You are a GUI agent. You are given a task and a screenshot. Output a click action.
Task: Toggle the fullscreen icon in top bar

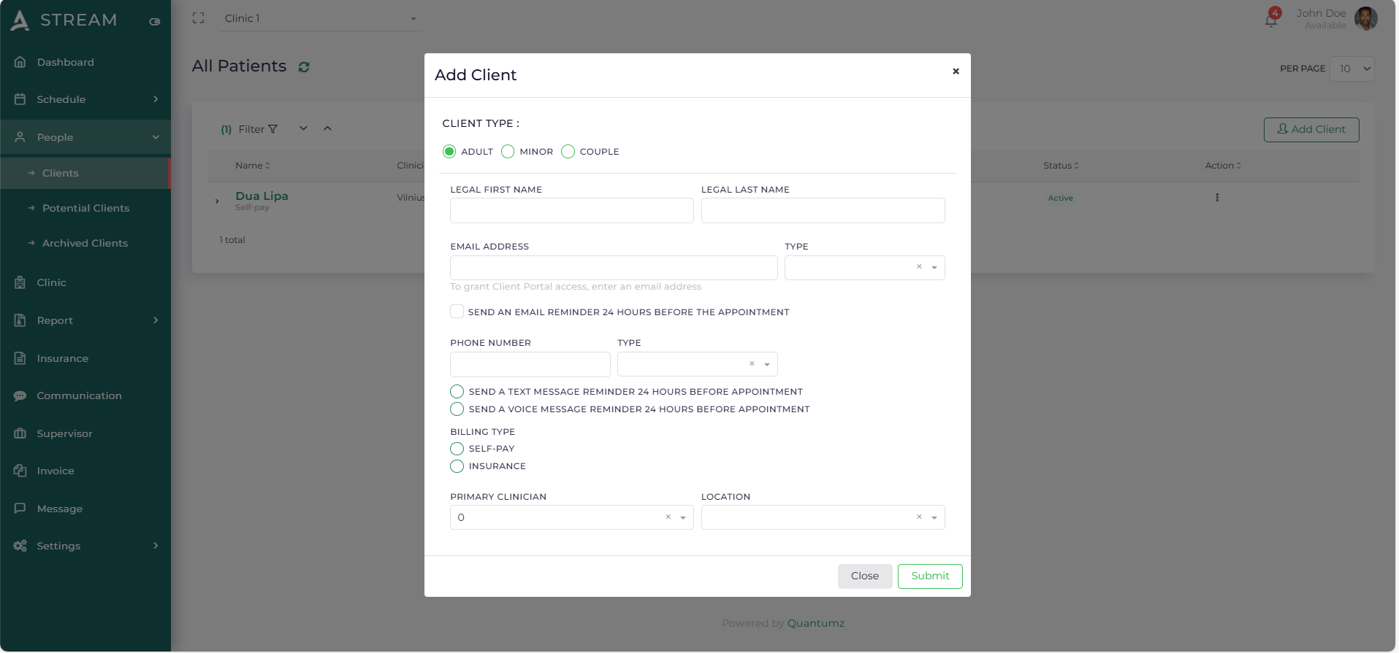pyautogui.click(x=198, y=18)
